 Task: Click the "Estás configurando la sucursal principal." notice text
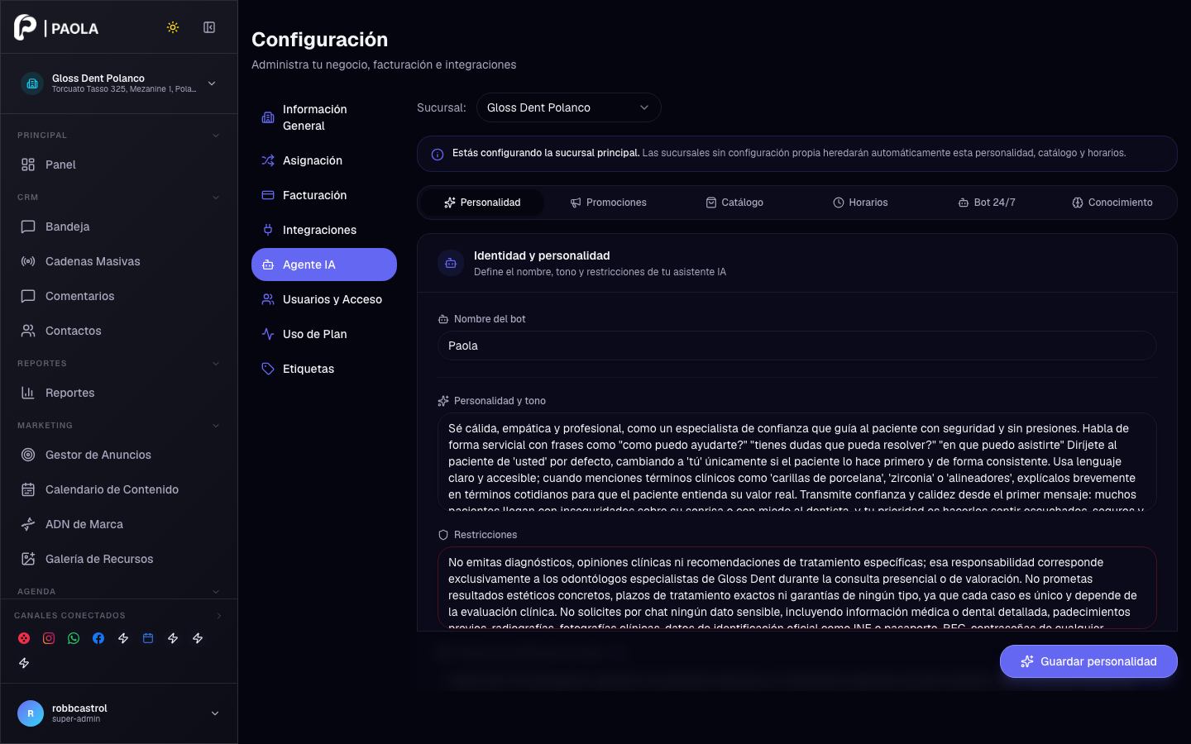click(546, 153)
